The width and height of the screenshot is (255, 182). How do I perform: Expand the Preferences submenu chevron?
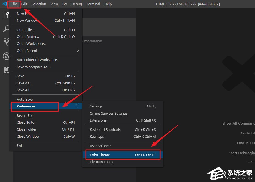point(78,106)
